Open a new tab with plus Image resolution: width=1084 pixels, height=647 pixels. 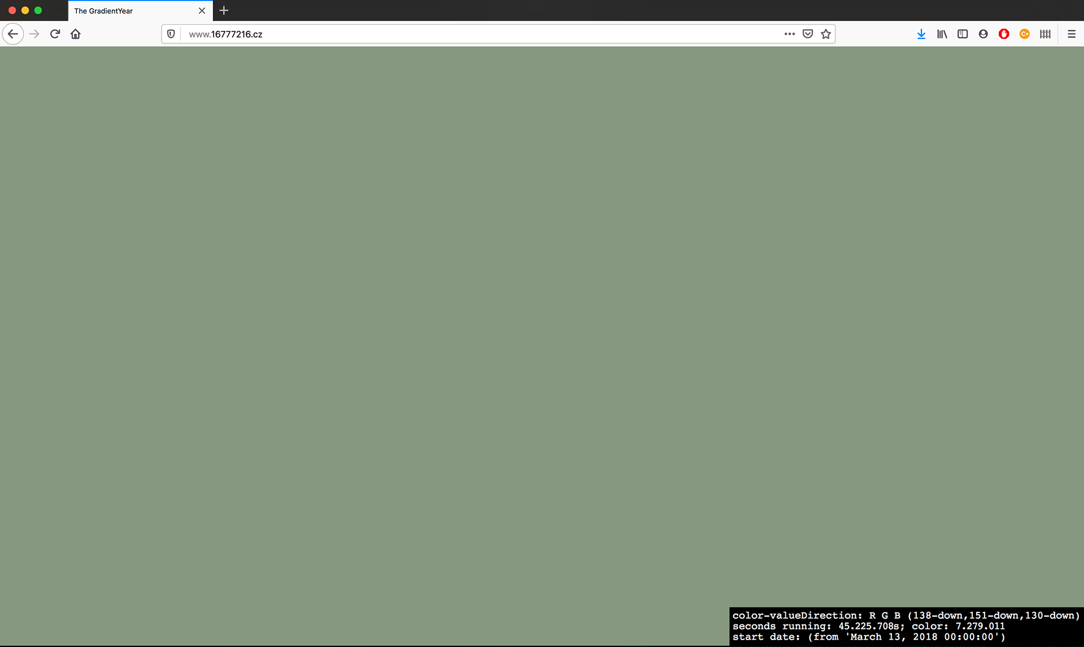[224, 11]
